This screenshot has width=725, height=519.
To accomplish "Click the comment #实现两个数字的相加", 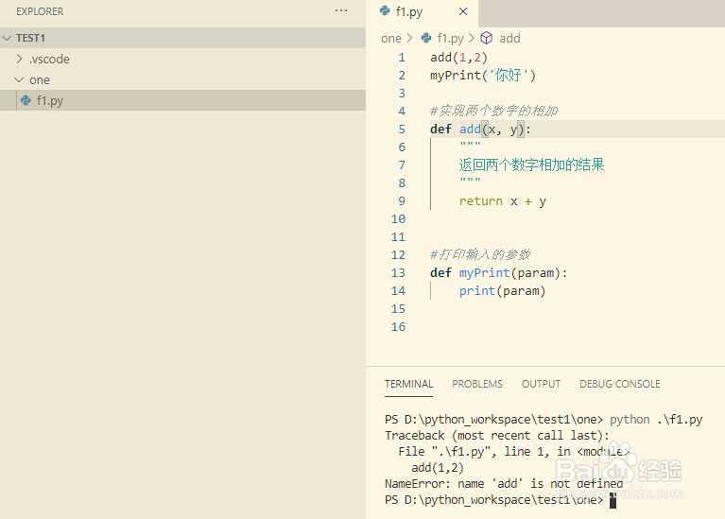I will point(493,111).
